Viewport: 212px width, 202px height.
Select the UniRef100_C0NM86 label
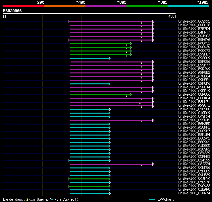[194, 168]
